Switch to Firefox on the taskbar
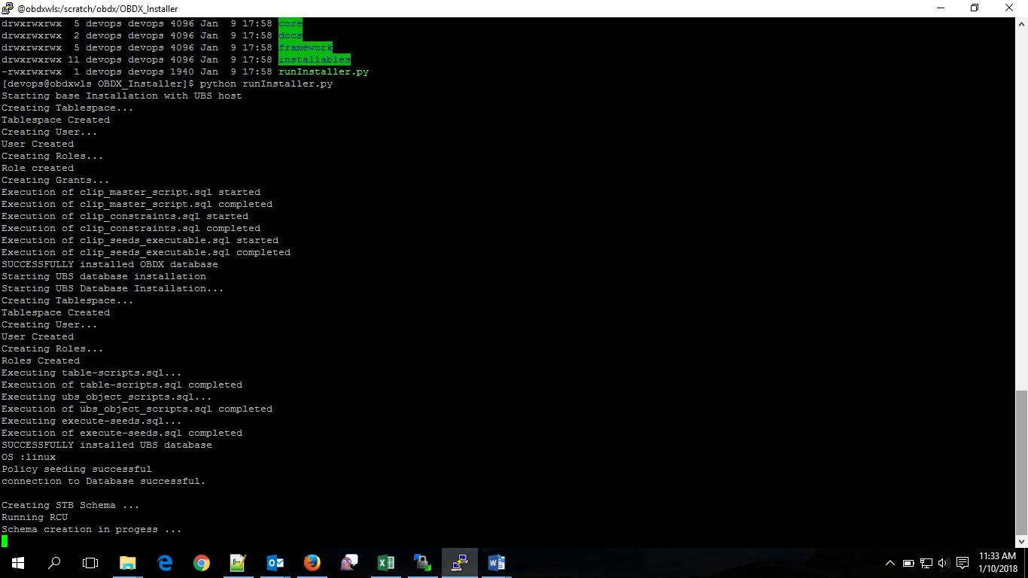Viewport: 1028px width, 578px height. tap(312, 562)
